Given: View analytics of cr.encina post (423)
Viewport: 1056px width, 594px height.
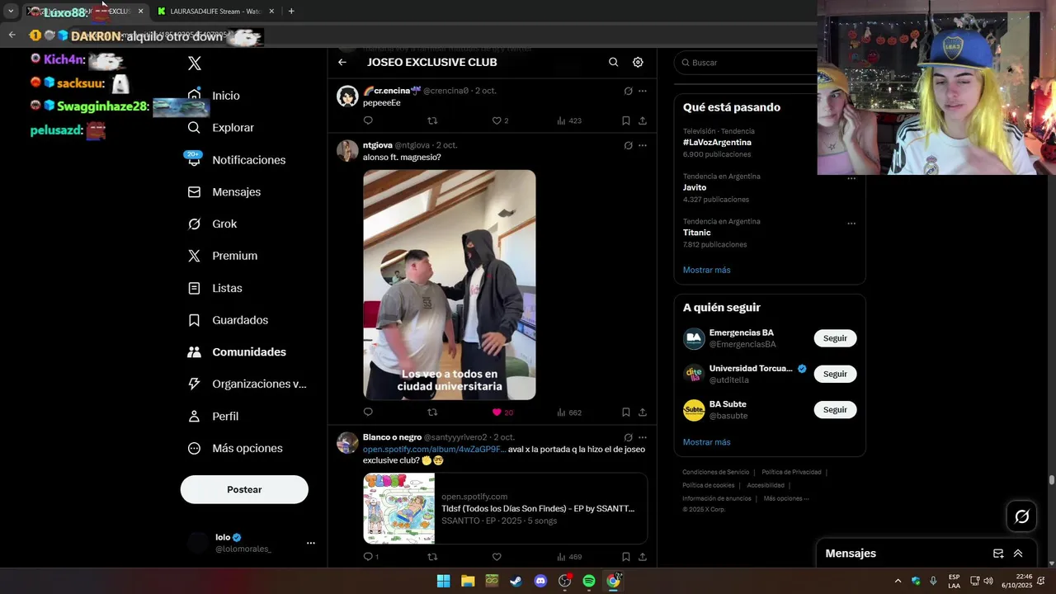Looking at the screenshot, I should (x=569, y=120).
